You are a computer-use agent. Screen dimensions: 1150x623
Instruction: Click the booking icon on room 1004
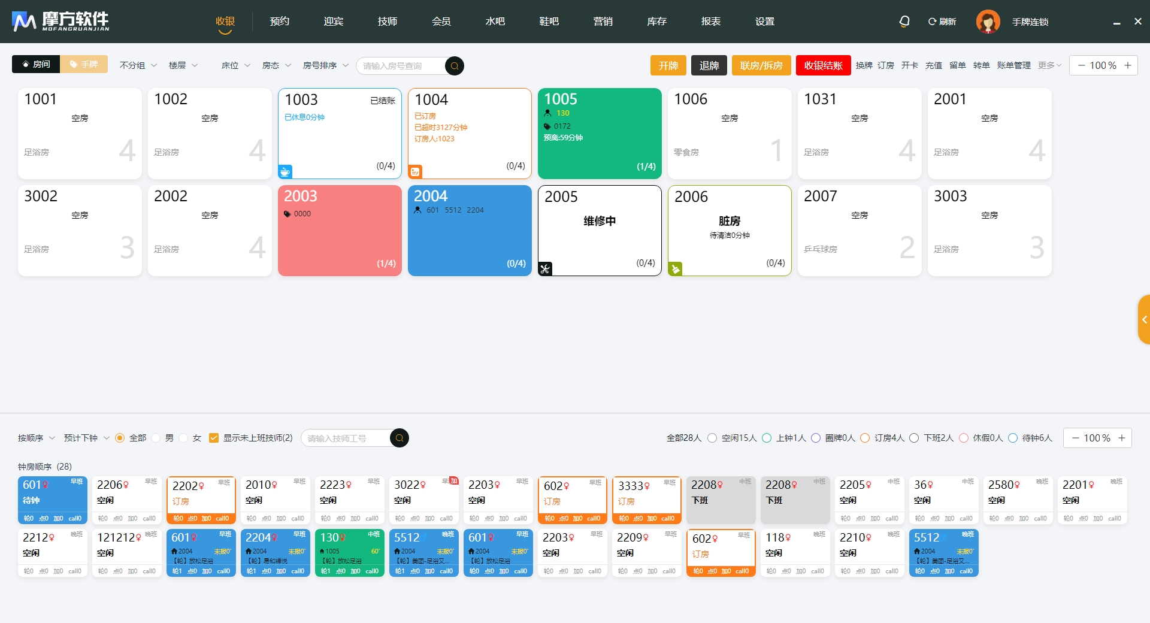415,172
